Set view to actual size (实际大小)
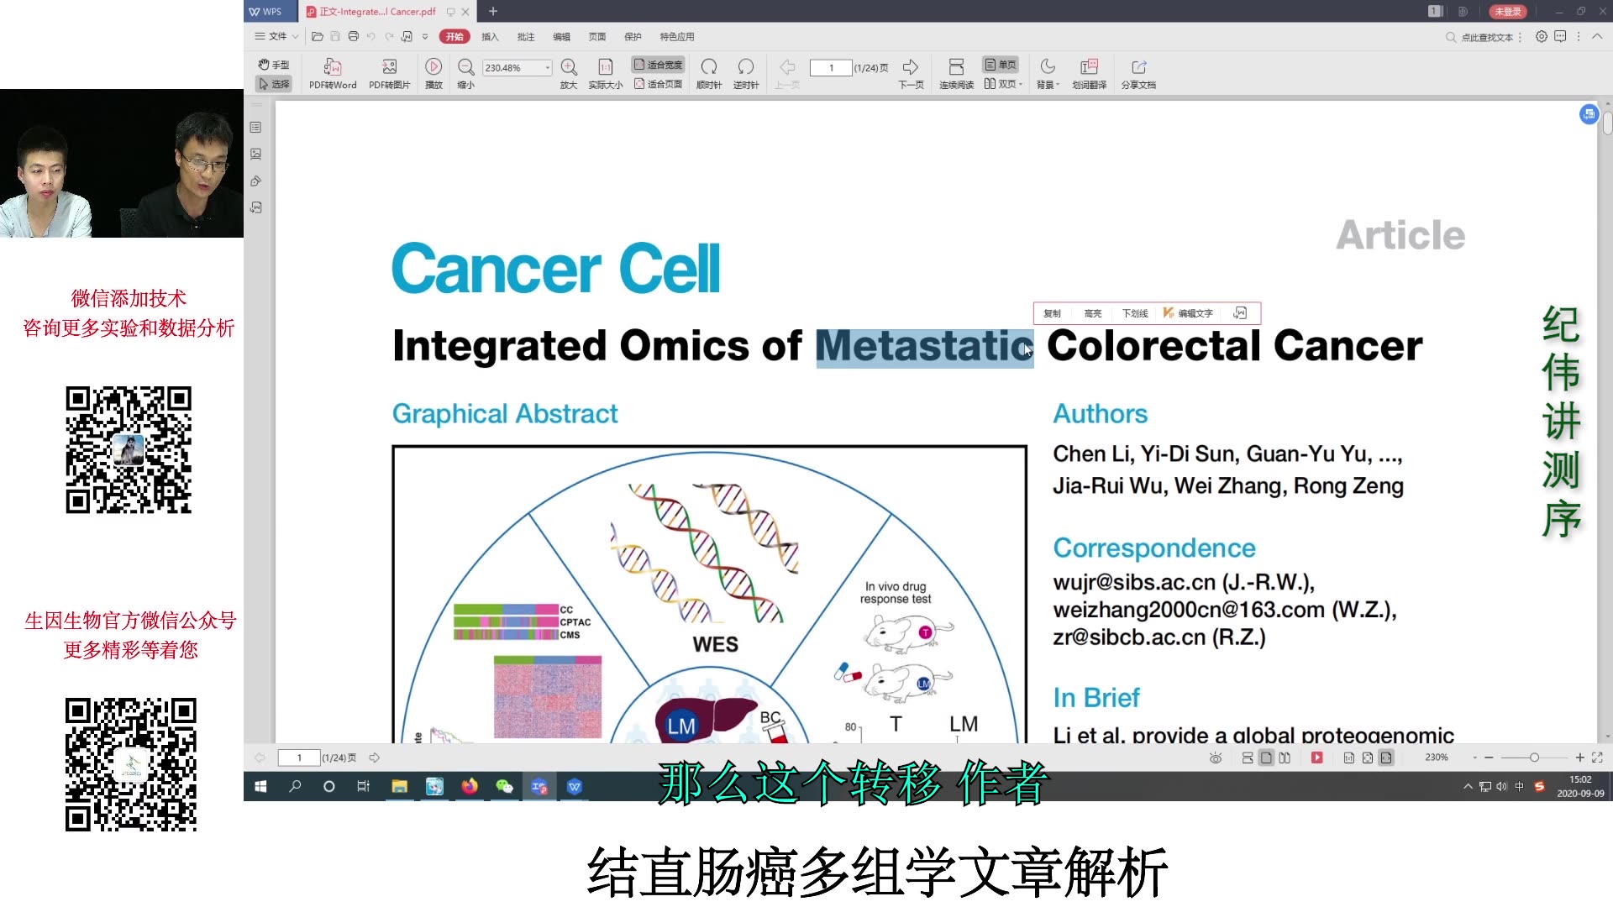This screenshot has height=907, width=1613. click(x=605, y=74)
